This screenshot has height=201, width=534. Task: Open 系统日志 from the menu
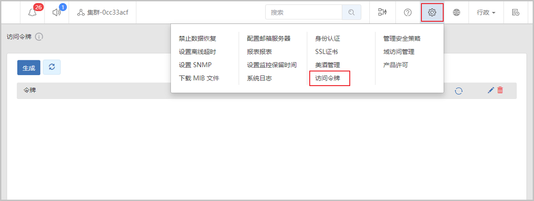point(259,79)
